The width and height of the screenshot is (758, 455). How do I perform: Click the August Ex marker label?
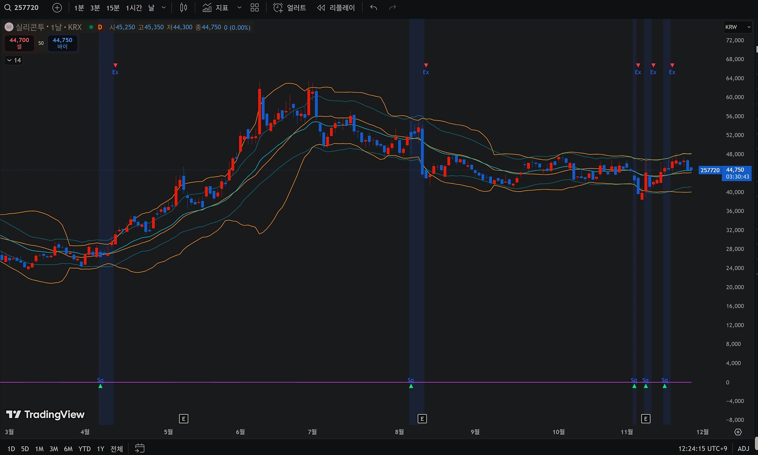[x=426, y=72]
